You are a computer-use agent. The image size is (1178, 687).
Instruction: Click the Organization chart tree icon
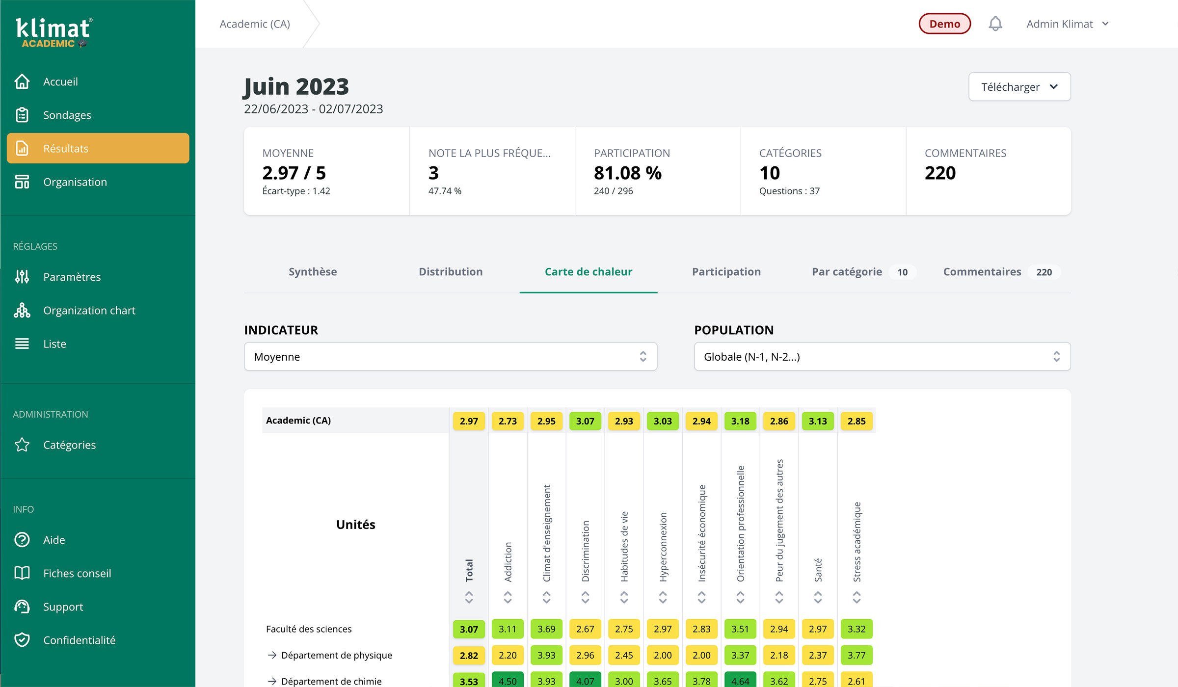22,310
